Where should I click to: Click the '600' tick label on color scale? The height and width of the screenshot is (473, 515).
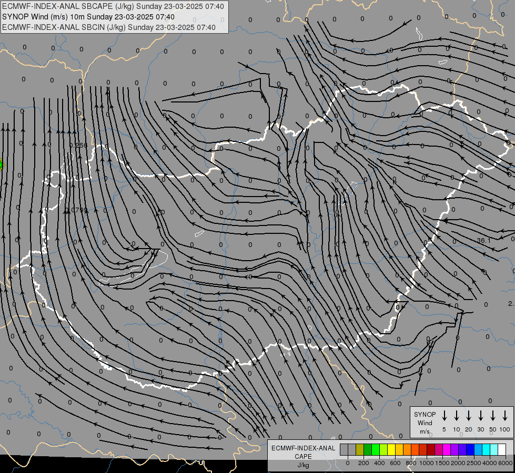(x=395, y=463)
